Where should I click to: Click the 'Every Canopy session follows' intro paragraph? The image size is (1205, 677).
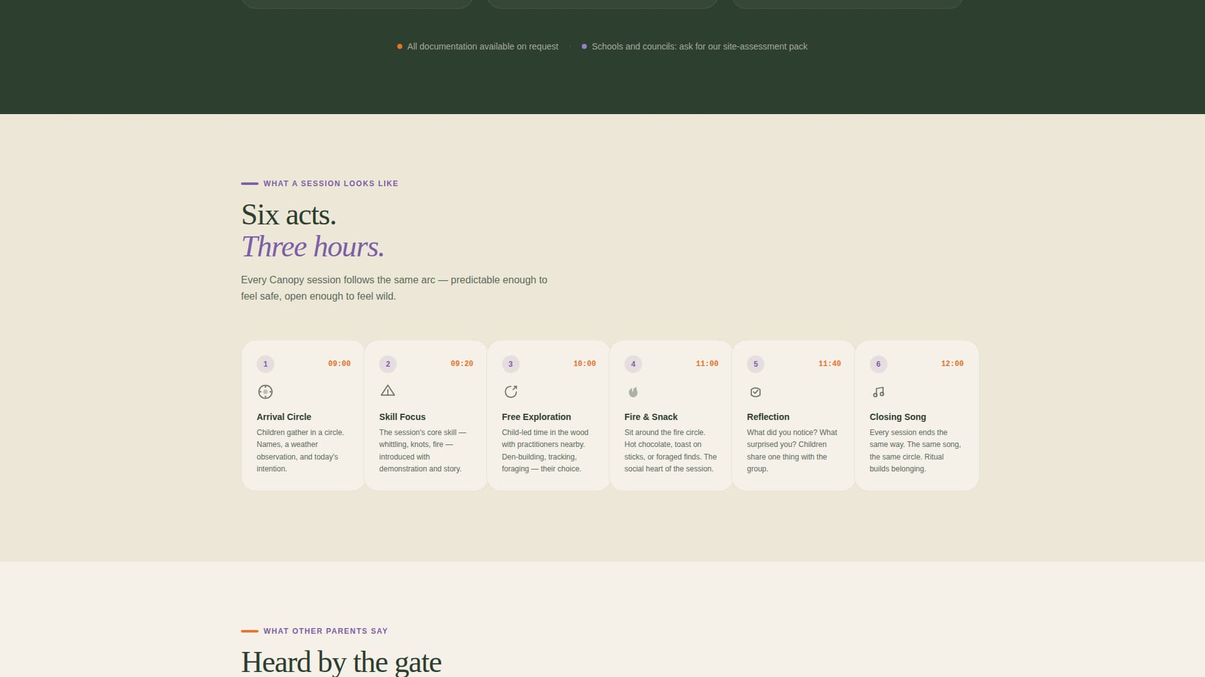[394, 288]
